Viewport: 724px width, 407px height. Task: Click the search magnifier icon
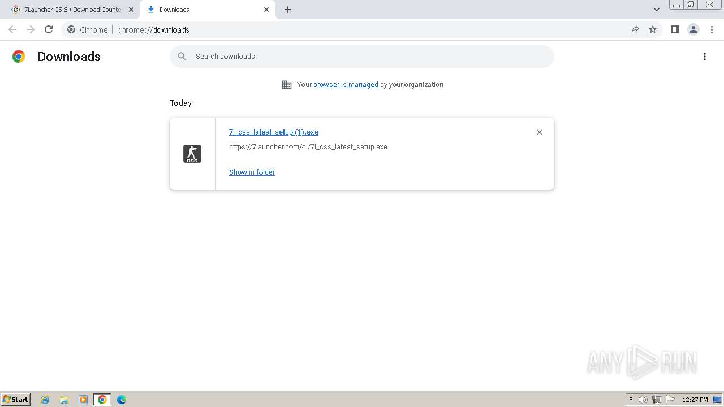click(182, 56)
